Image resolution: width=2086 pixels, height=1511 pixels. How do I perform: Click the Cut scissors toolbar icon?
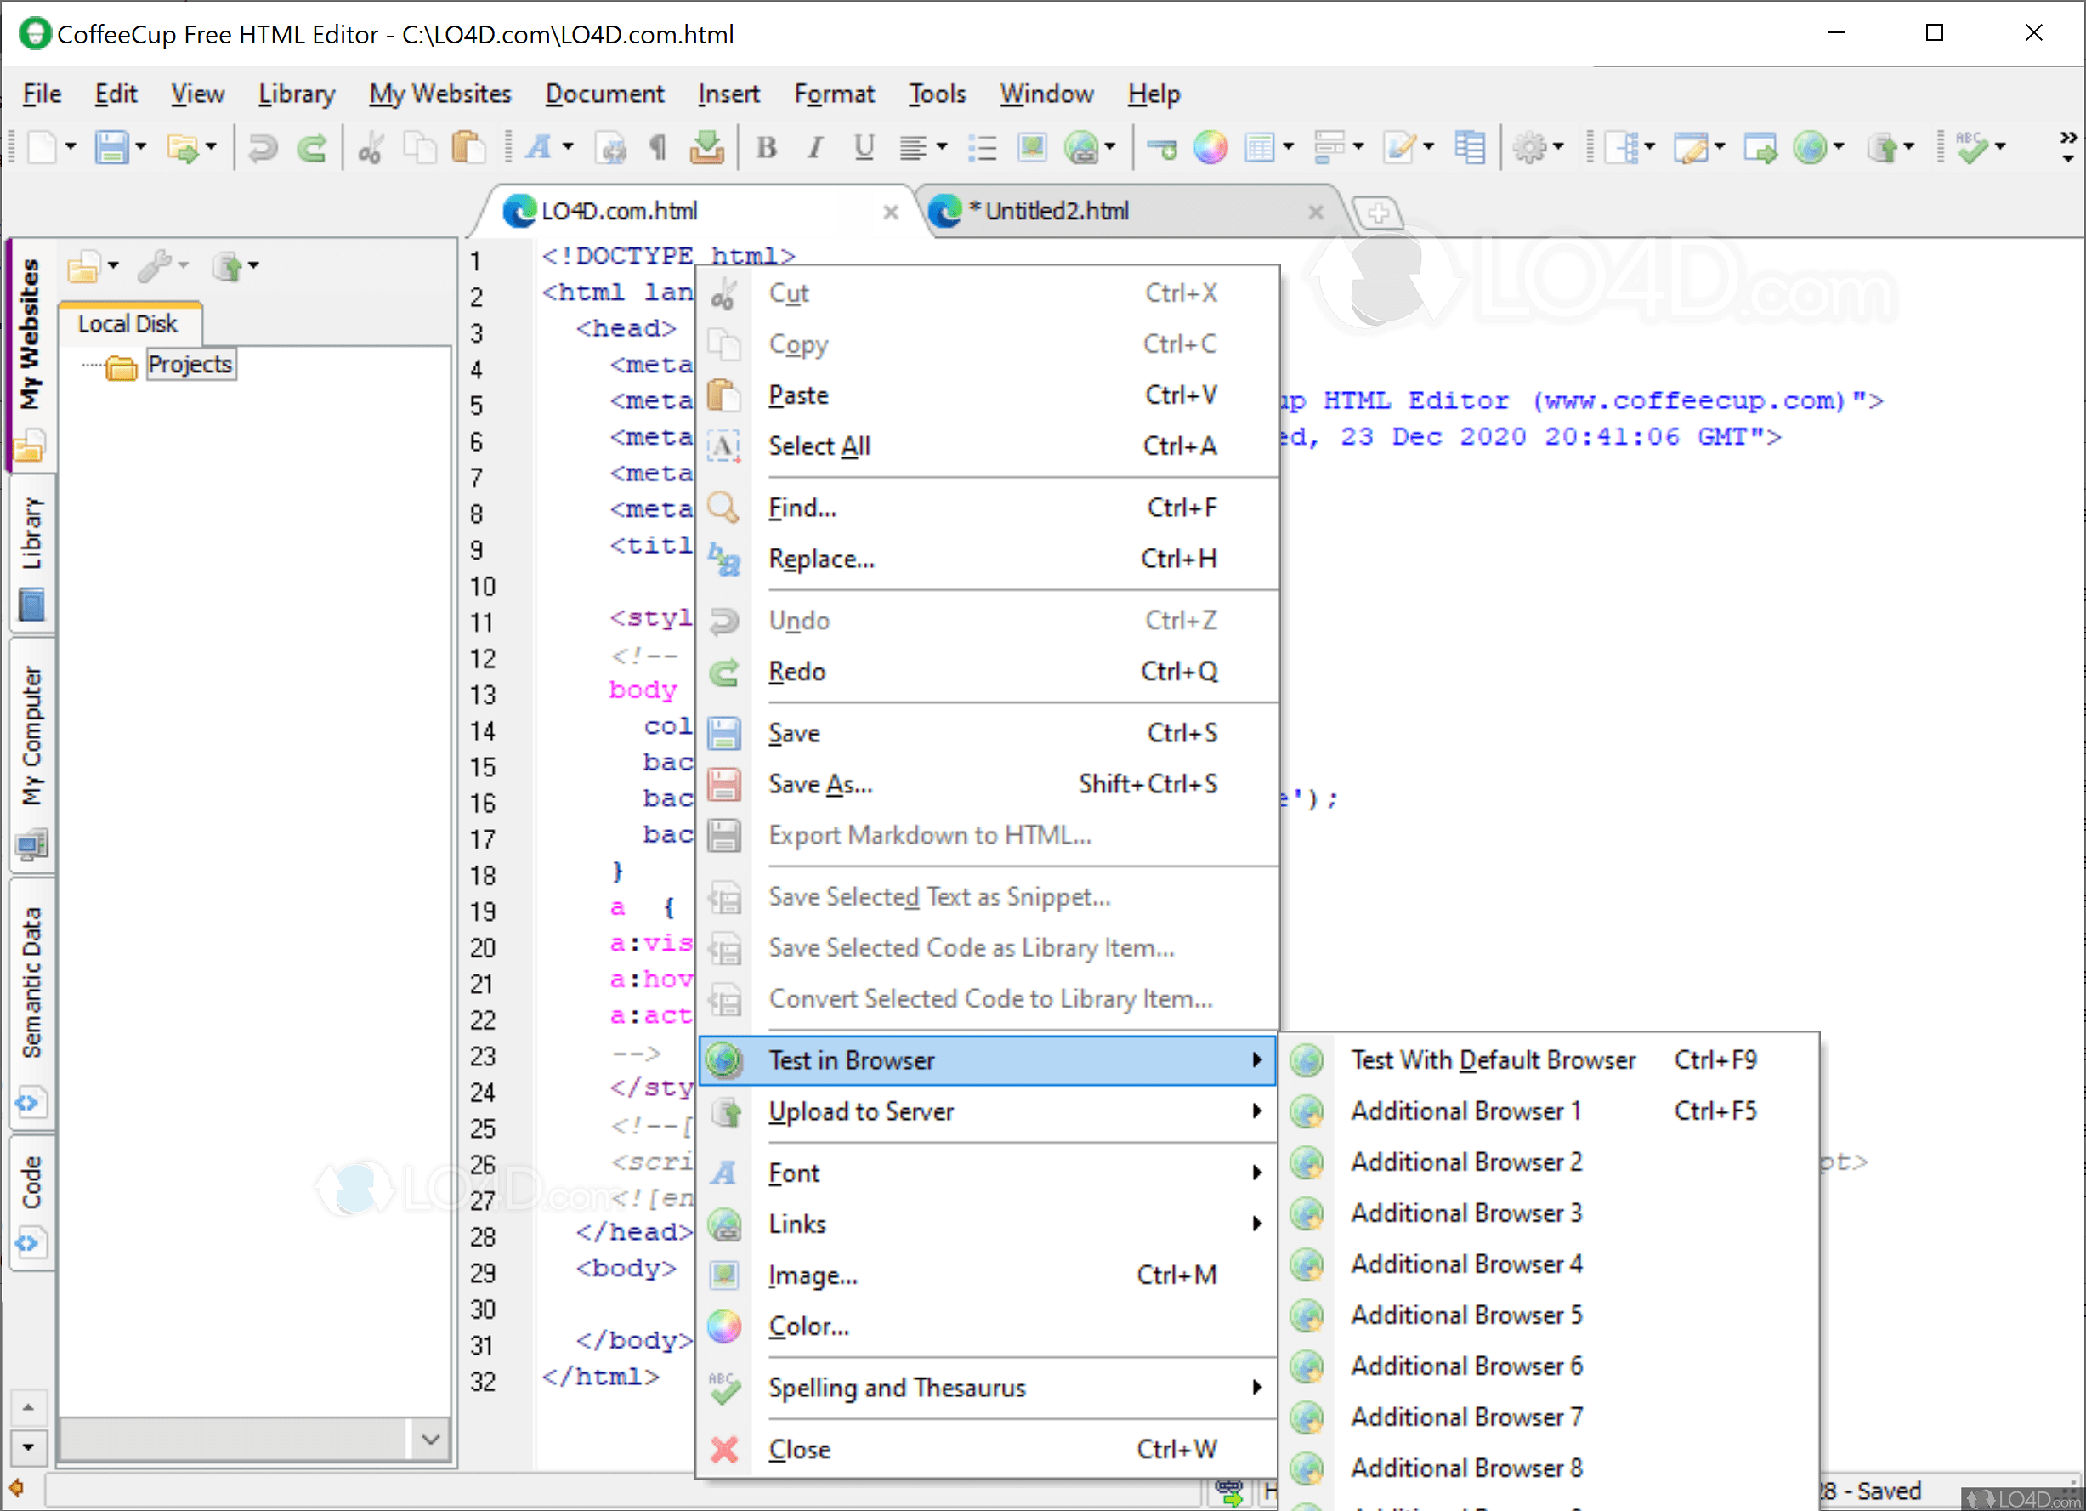pyautogui.click(x=371, y=147)
